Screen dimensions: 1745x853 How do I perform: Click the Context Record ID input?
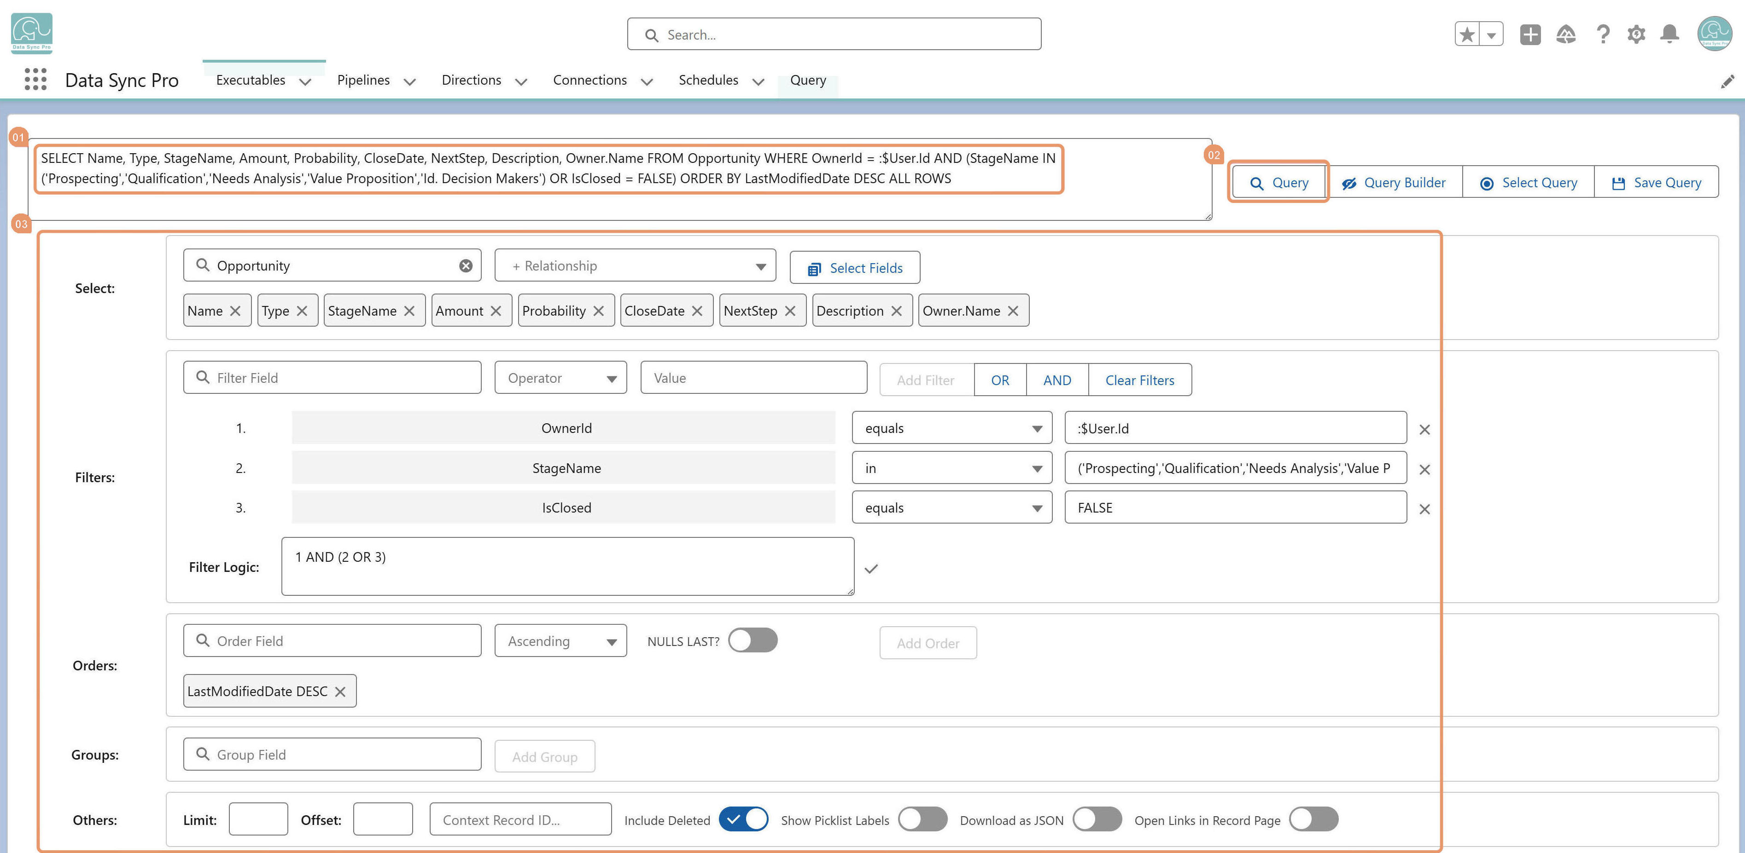(520, 819)
